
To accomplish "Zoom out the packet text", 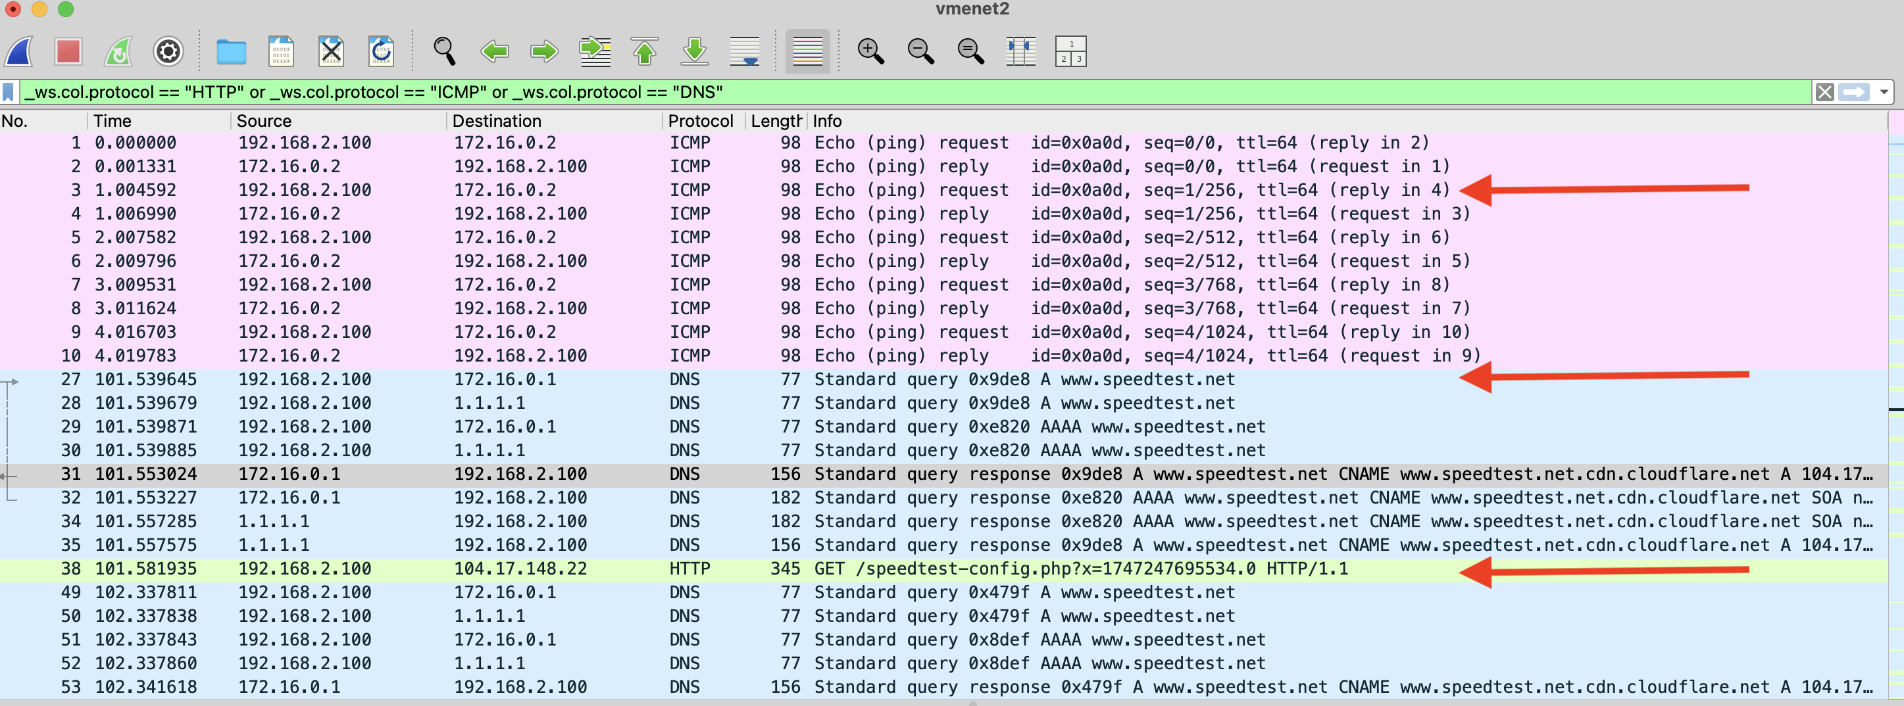I will point(921,52).
